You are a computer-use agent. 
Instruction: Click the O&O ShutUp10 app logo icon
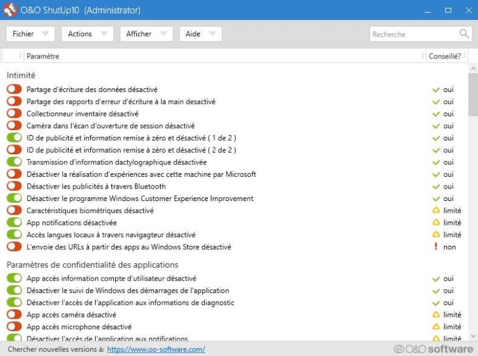[x=10, y=9]
